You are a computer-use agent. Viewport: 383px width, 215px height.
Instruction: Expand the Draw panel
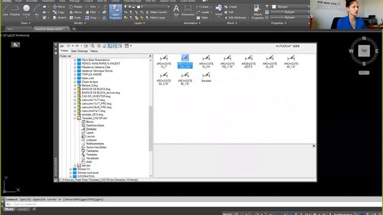[26, 23]
